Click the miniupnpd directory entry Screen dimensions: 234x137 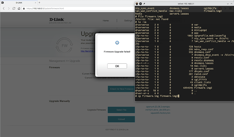pyautogui.click(x=200, y=30)
